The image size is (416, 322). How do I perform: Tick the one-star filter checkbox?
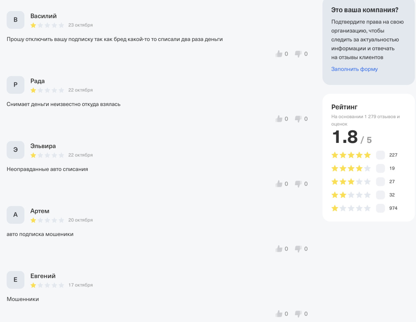(x=380, y=208)
